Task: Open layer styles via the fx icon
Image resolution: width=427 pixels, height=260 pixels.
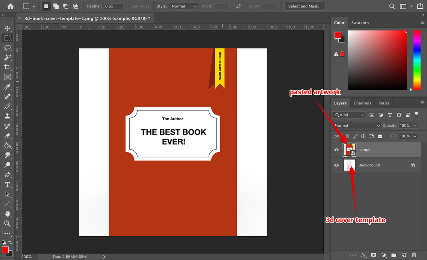Action: coord(363,255)
